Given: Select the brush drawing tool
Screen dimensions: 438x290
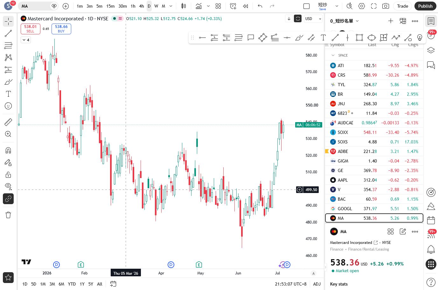Looking at the screenshot, I should [8, 82].
